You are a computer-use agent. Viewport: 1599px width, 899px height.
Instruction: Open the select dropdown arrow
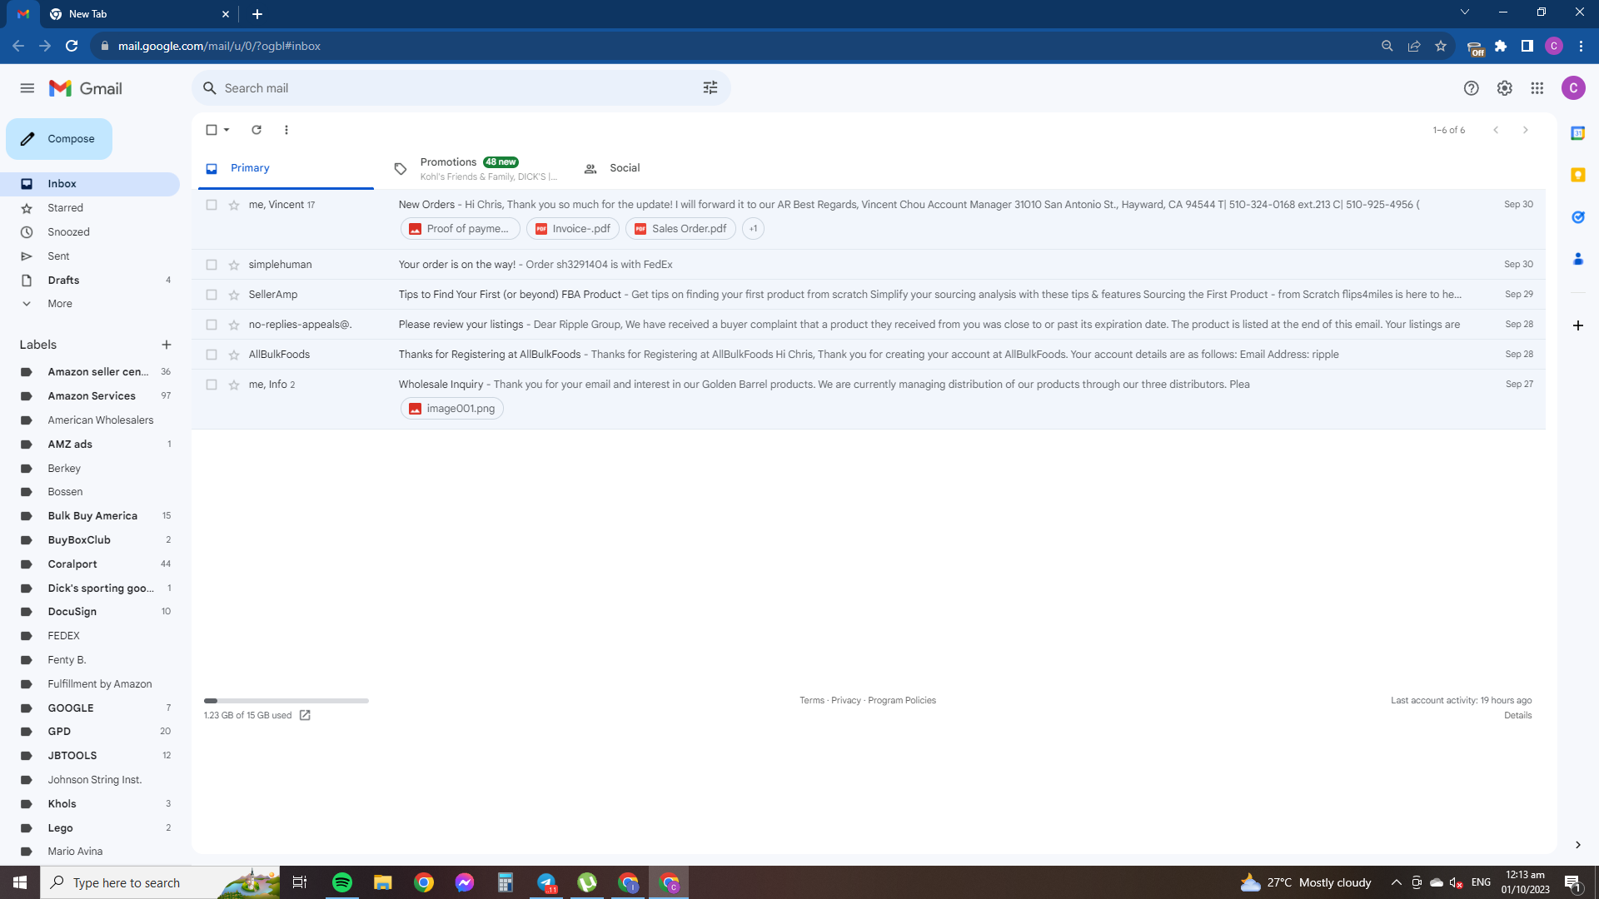227,130
